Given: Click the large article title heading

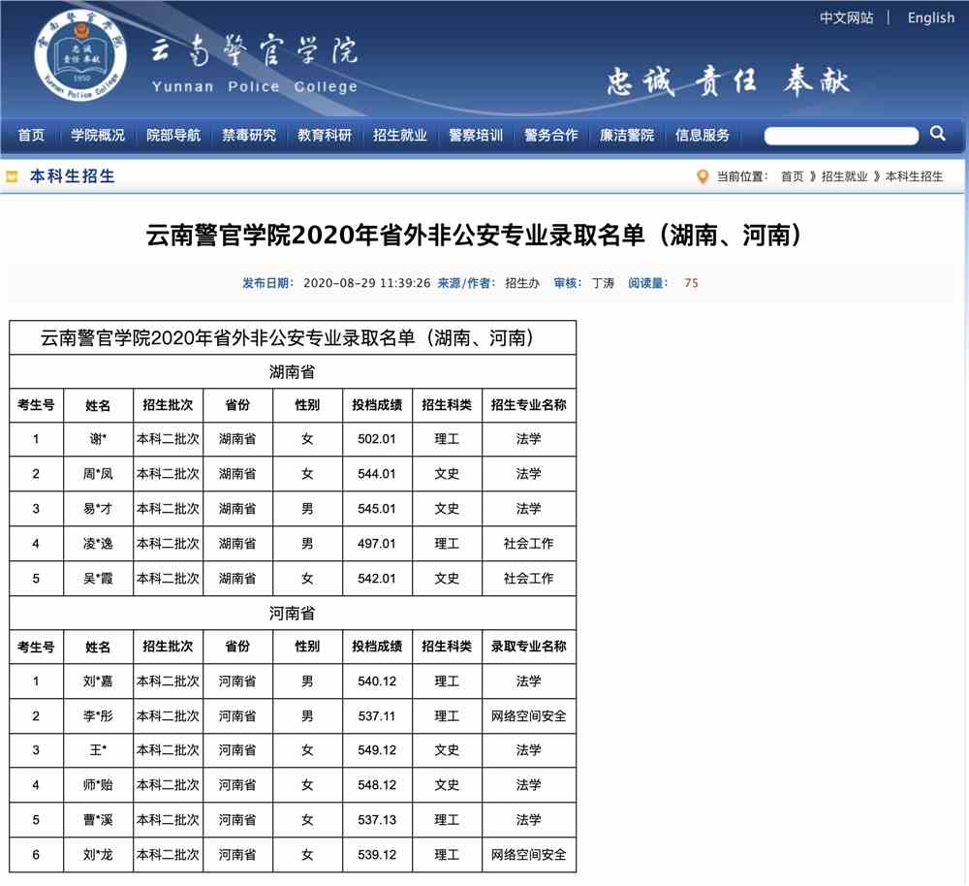Looking at the screenshot, I should [x=475, y=235].
